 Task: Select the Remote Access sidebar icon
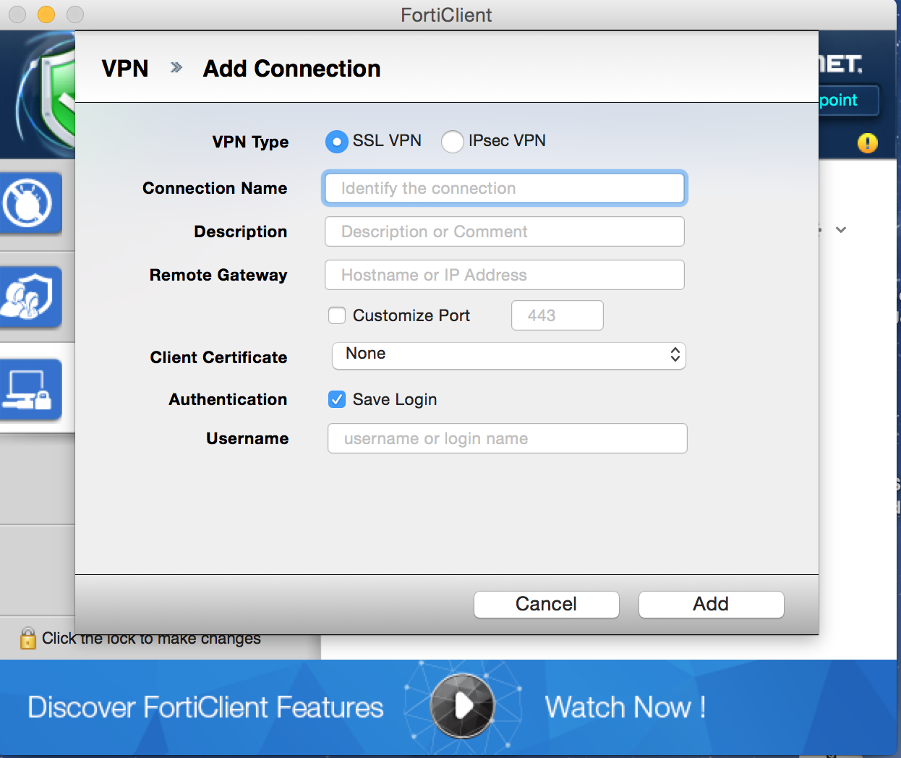32,388
